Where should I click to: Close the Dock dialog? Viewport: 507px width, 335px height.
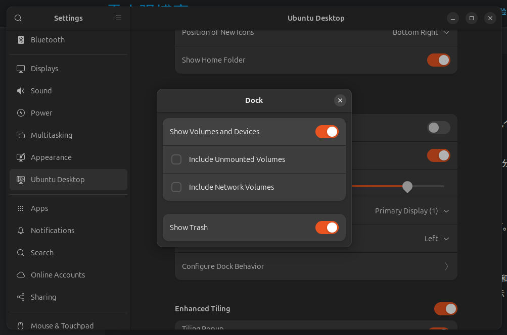(340, 100)
